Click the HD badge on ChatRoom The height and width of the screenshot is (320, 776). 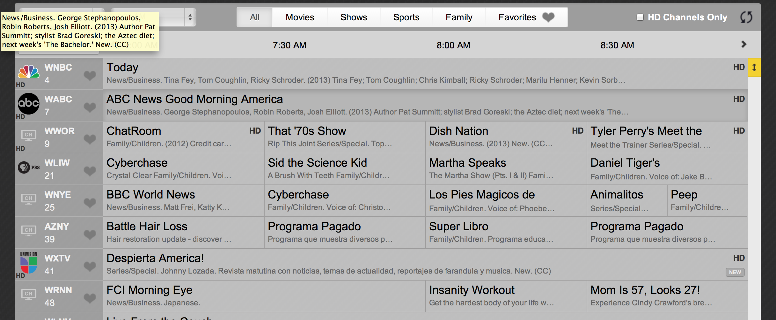[255, 131]
